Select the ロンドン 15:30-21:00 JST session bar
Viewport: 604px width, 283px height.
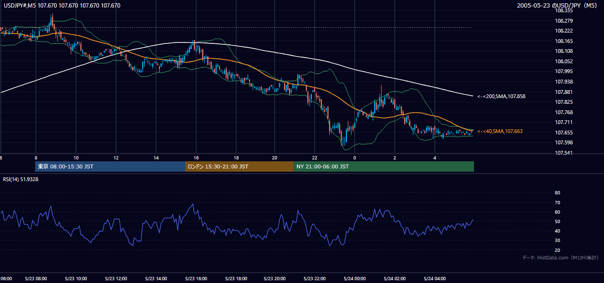[x=239, y=166]
